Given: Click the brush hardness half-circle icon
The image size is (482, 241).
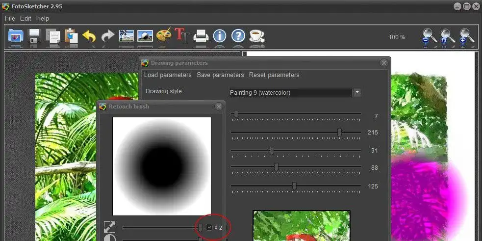Looking at the screenshot, I should point(110,238).
